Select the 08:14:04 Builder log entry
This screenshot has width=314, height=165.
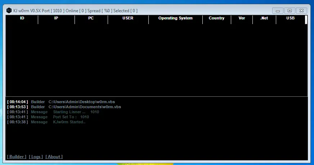tap(63, 102)
